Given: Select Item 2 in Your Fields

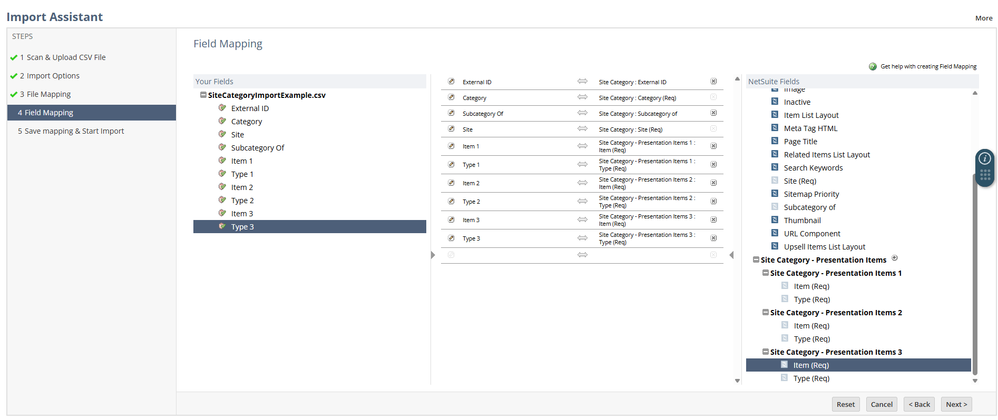Looking at the screenshot, I should (242, 187).
